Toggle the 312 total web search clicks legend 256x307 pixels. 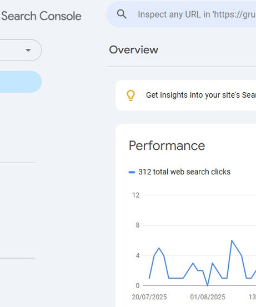(x=179, y=172)
